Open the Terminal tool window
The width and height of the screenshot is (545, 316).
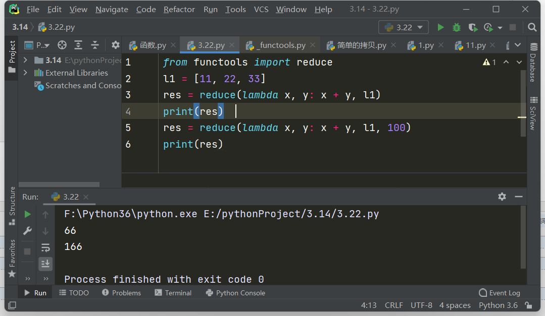tap(173, 293)
